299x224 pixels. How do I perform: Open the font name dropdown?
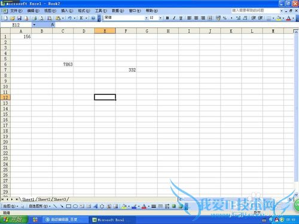point(147,18)
